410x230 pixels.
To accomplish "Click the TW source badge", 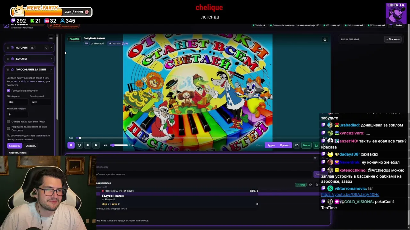I will (86, 43).
